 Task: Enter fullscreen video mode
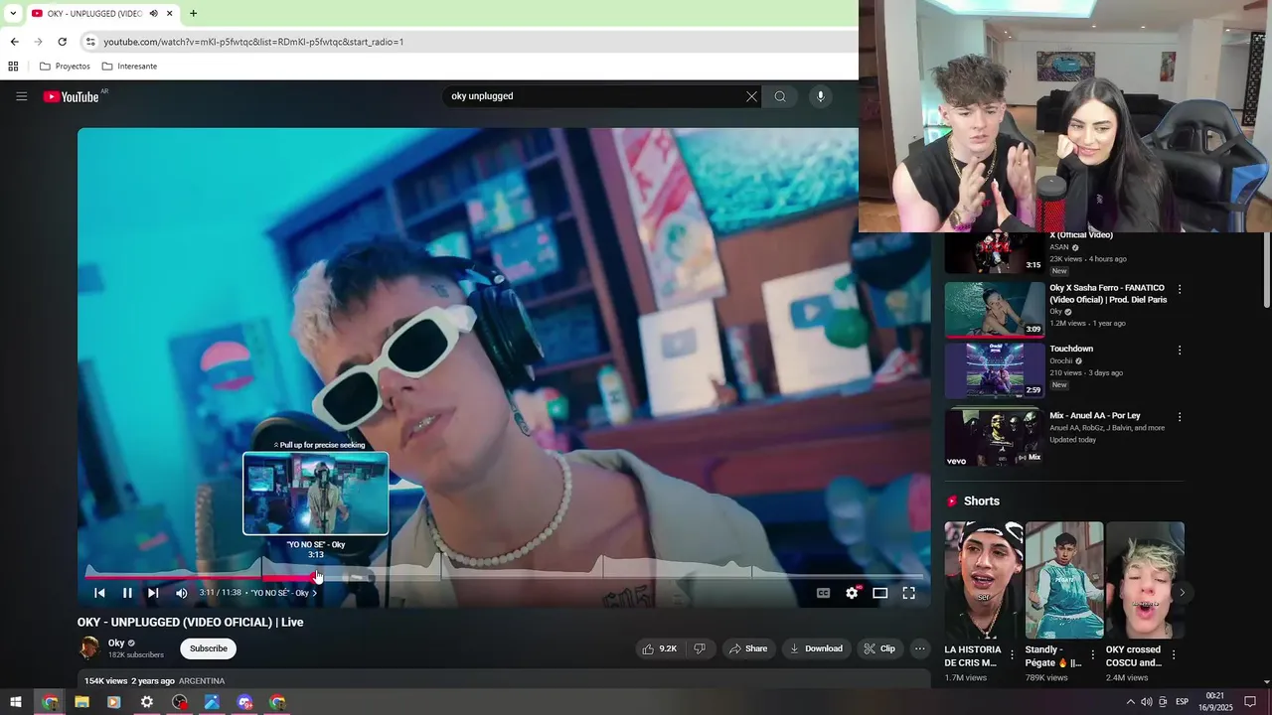(908, 593)
